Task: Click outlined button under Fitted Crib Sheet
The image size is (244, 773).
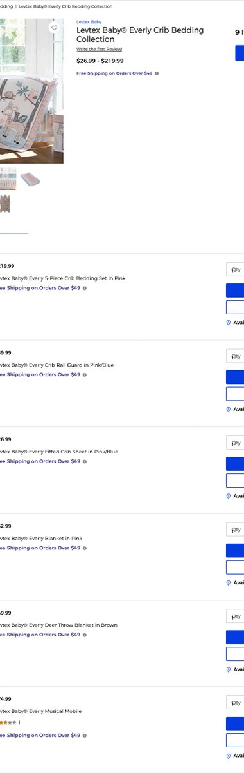Action: [x=235, y=481]
